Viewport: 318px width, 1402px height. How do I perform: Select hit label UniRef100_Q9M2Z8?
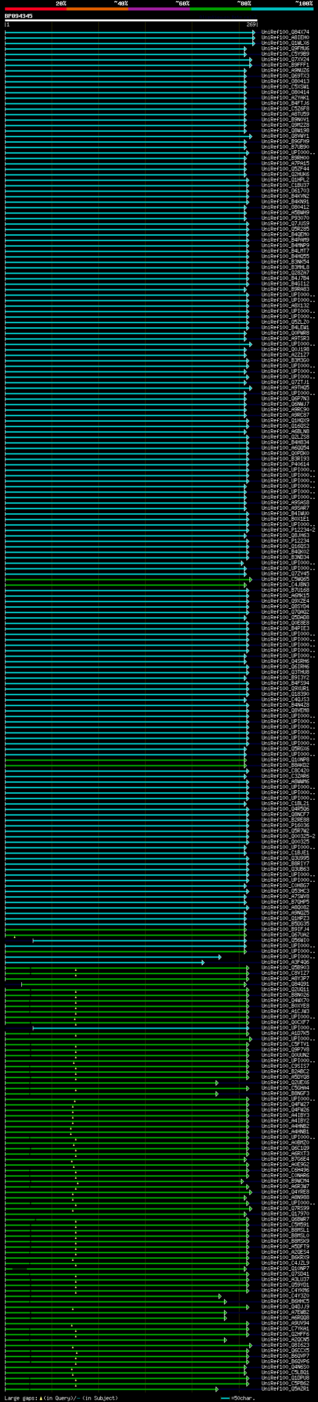pos(285,125)
